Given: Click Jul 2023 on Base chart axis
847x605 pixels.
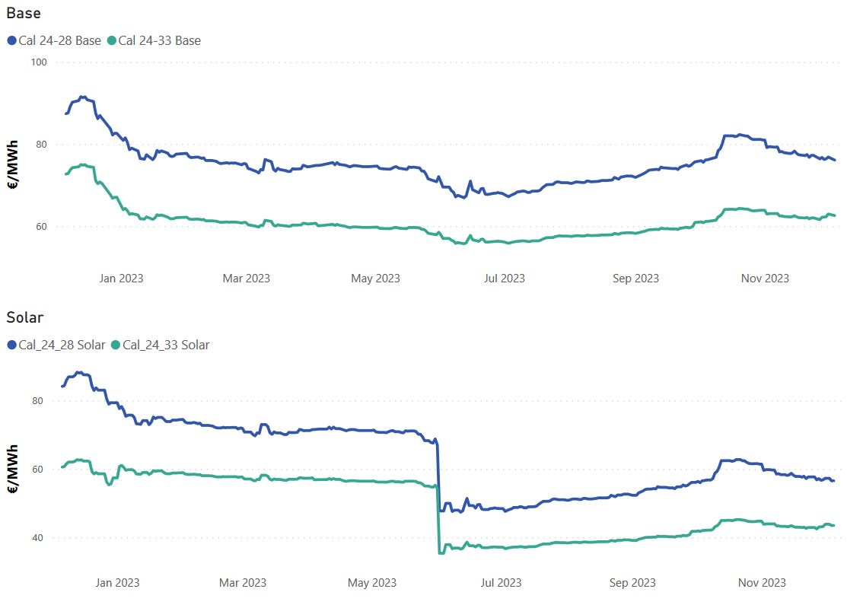Looking at the screenshot, I should tap(504, 279).
